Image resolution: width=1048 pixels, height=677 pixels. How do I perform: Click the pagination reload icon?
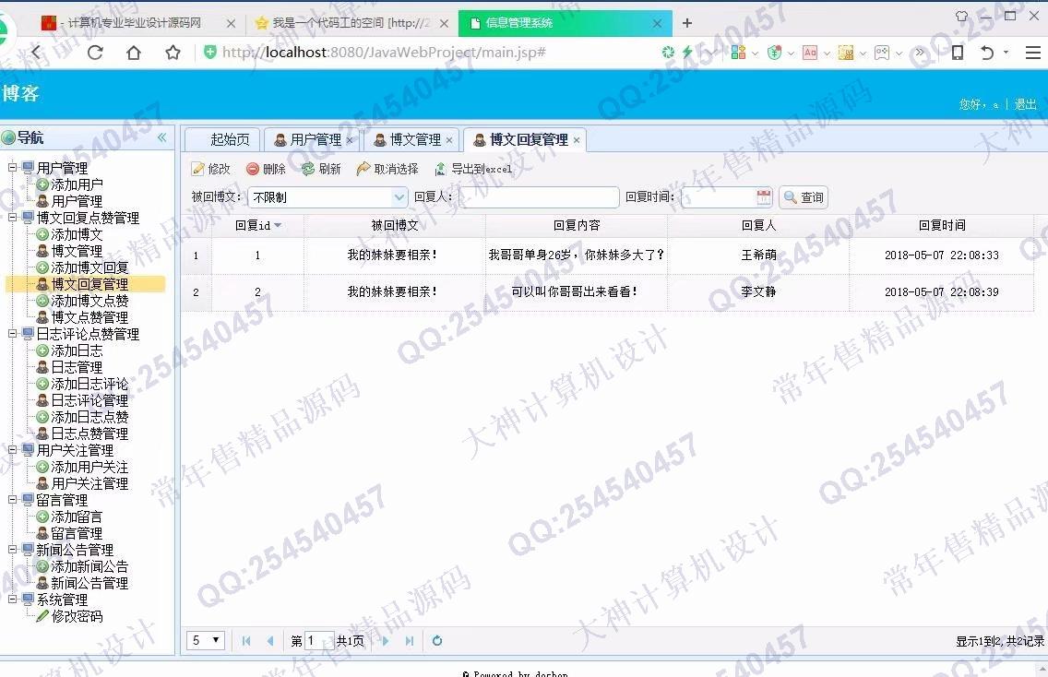(x=437, y=641)
